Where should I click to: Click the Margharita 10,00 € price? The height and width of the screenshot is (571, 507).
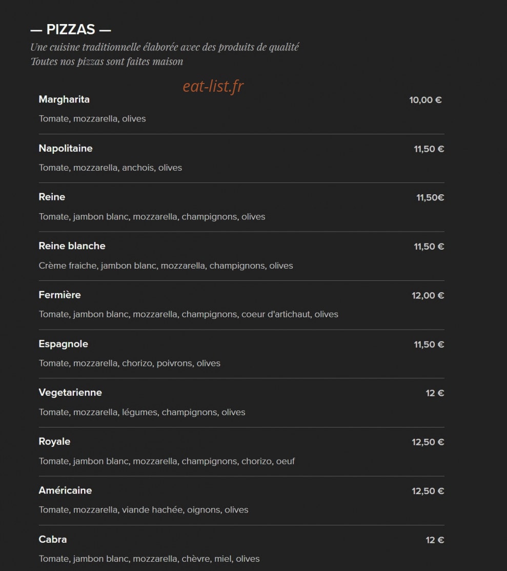point(425,100)
